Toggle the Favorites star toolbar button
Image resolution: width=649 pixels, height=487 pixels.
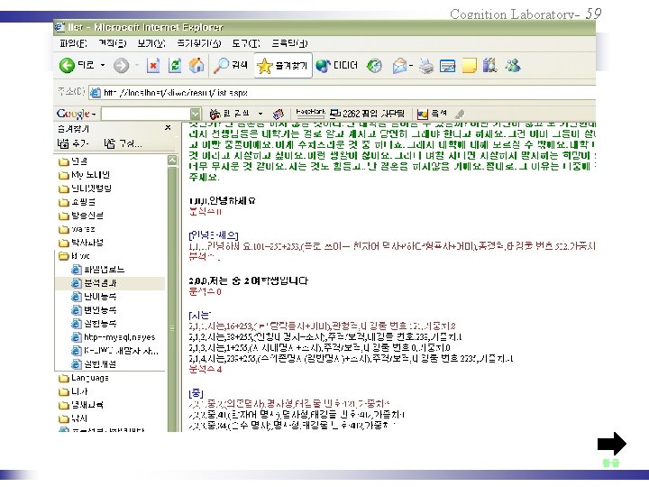pos(283,66)
